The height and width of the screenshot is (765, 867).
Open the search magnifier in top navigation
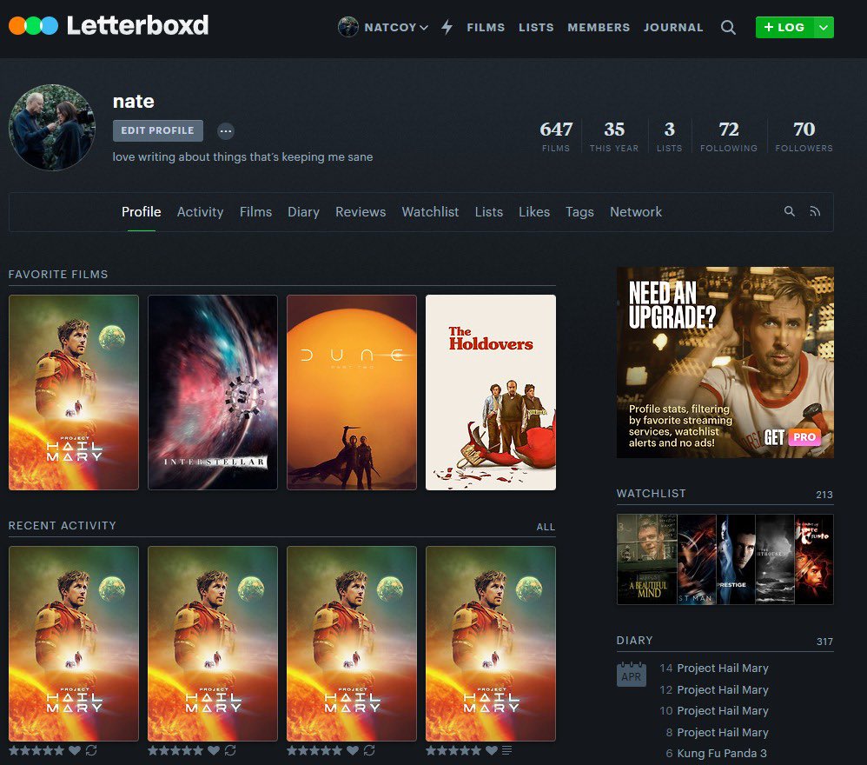[728, 27]
